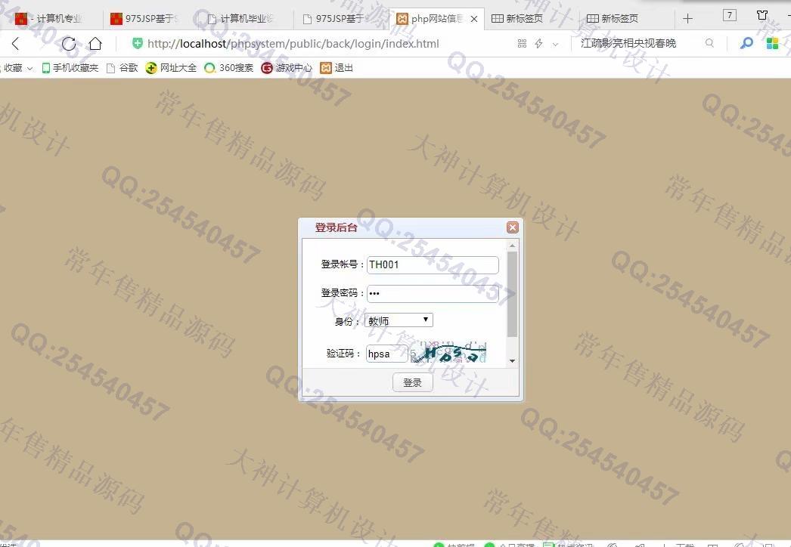
Task: Open a new tab with the plus button
Action: [687, 19]
